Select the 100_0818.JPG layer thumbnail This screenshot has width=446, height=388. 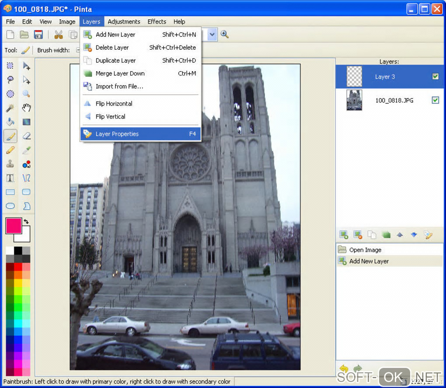coord(354,100)
